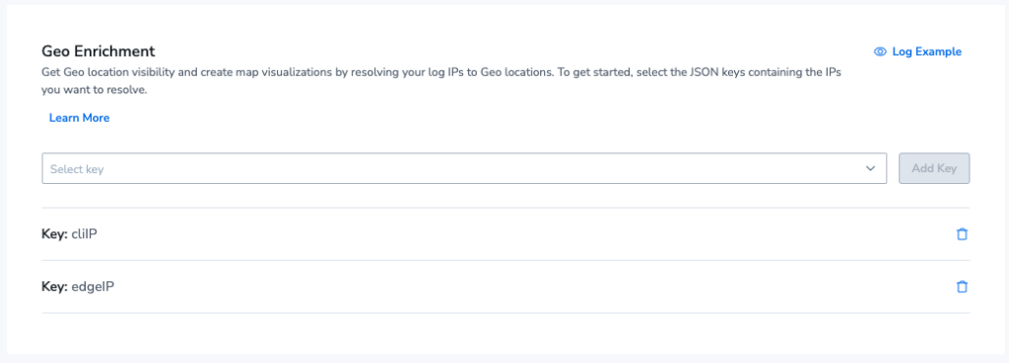Click the Geo Enrichment heading
This screenshot has width=1009, height=363.
point(99,51)
